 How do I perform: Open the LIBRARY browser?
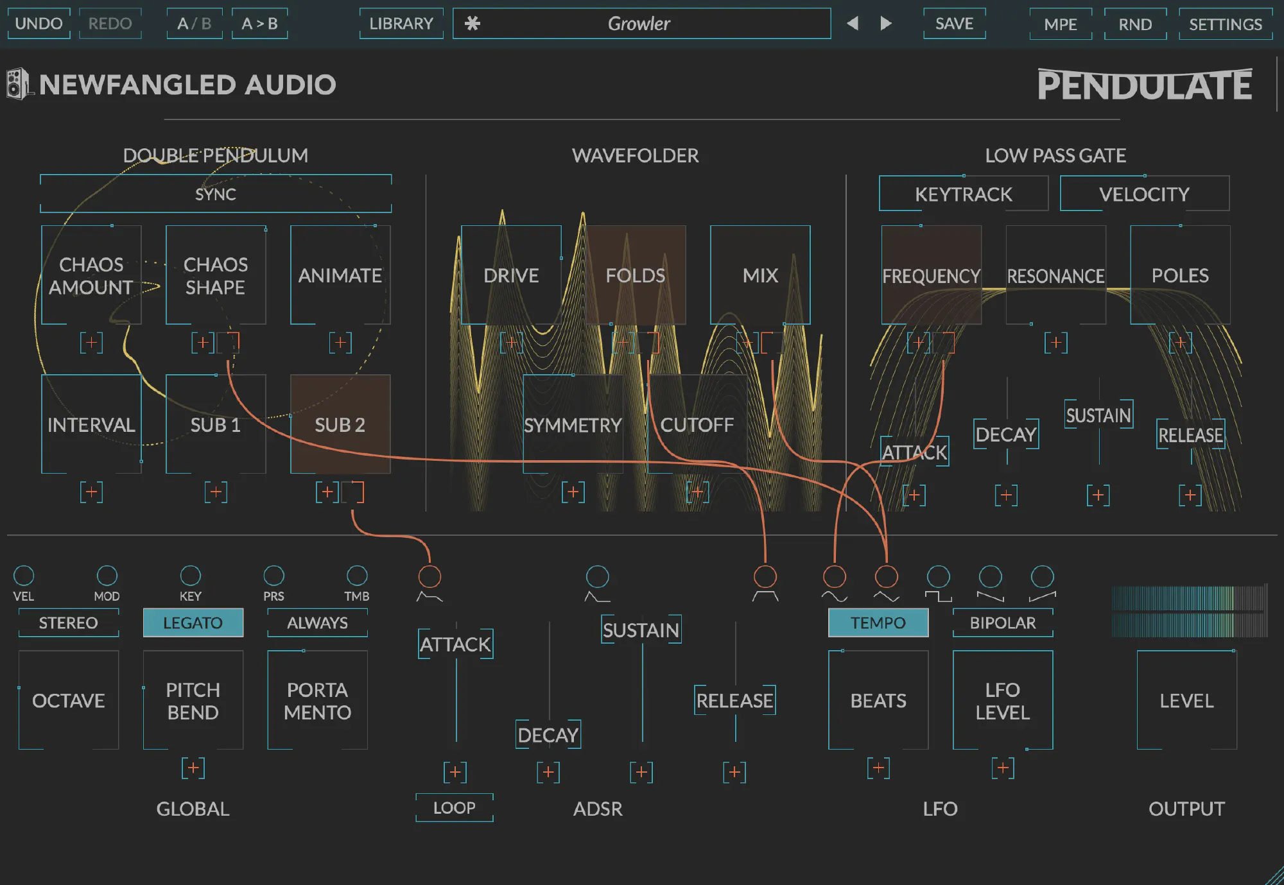coord(401,24)
